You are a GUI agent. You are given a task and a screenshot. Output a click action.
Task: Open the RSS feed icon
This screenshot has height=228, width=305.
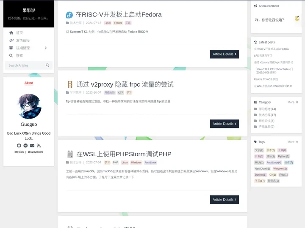point(39,146)
